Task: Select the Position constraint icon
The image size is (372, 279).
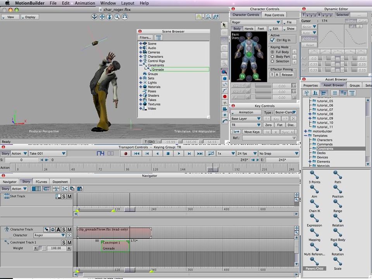Action: click(x=338, y=189)
